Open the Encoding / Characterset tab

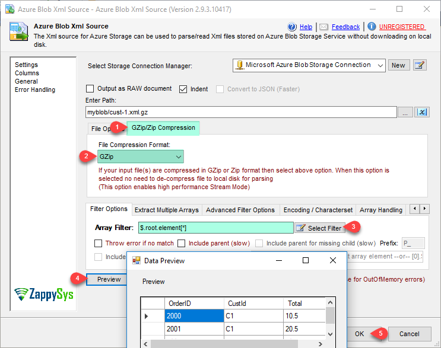pyautogui.click(x=318, y=210)
